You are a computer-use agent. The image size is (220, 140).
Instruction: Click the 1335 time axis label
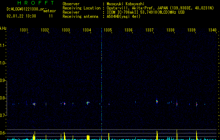[x=108, y=30]
